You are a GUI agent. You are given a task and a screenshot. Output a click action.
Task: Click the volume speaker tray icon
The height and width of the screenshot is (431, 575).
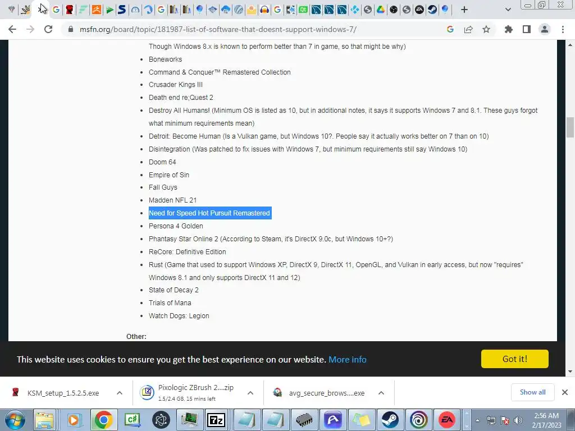[x=518, y=420]
